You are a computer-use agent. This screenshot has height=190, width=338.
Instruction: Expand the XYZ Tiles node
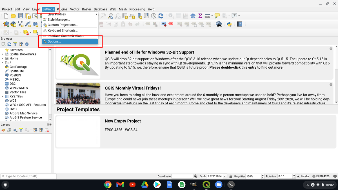3,96
